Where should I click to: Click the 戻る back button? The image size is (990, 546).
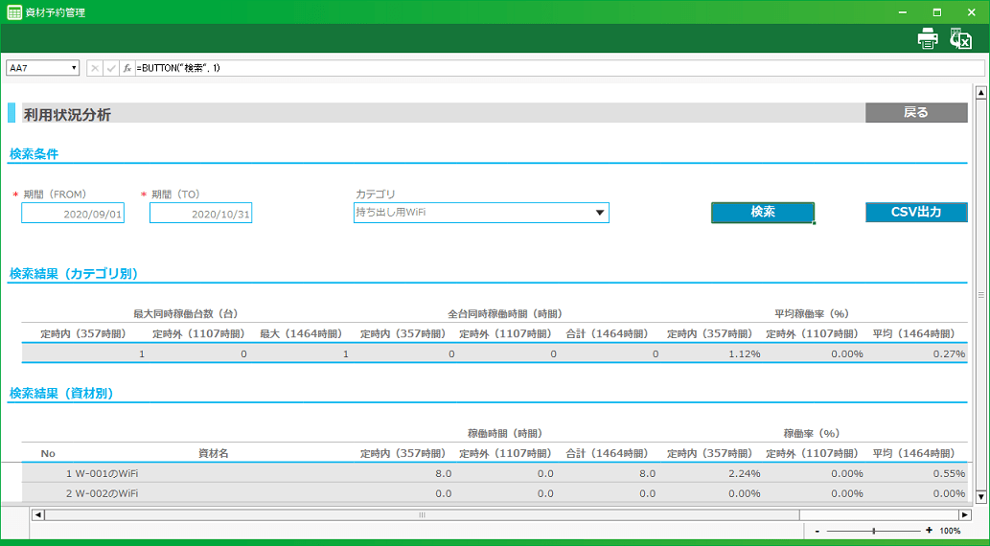pyautogui.click(x=915, y=113)
